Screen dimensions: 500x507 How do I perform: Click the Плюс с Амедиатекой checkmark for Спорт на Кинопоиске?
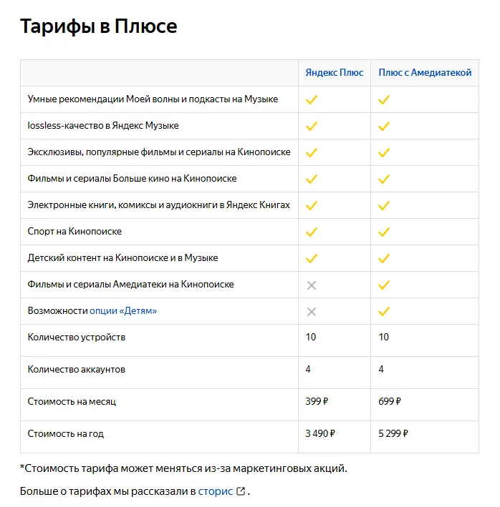384,232
